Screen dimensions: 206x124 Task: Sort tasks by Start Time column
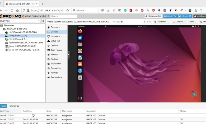(11, 111)
